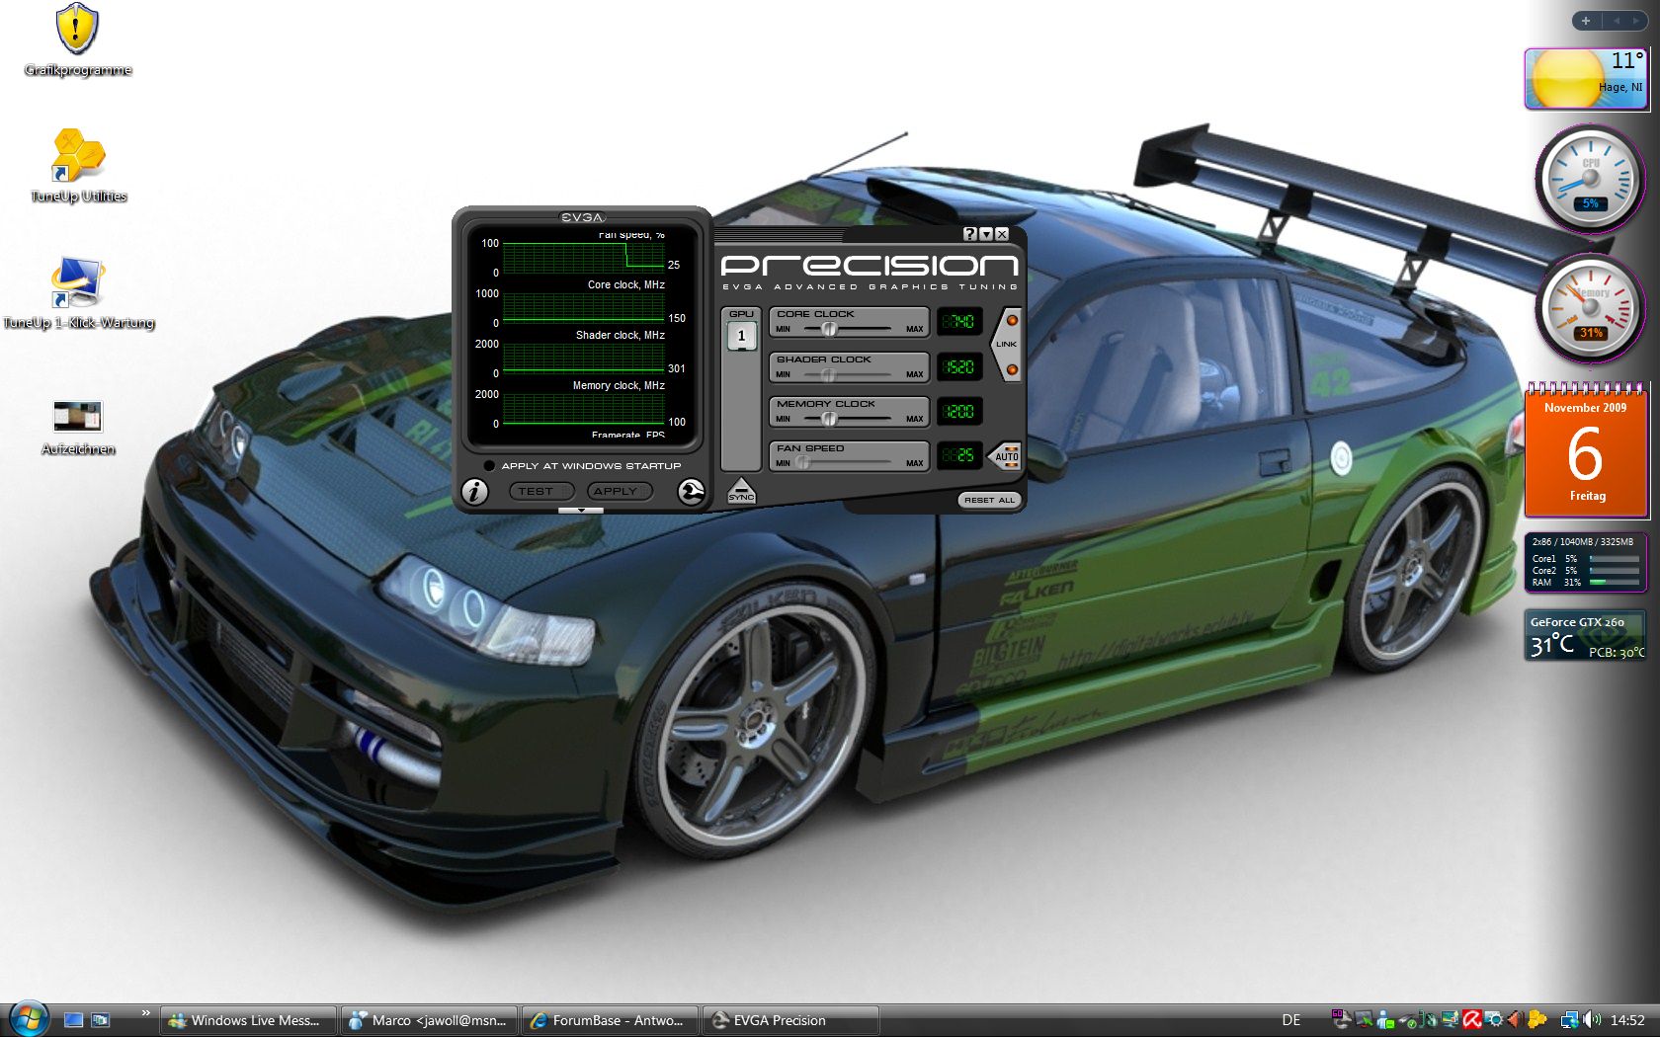Image resolution: width=1660 pixels, height=1037 pixels.
Task: Click the sidebar next gadgets page arrow
Action: click(1636, 21)
